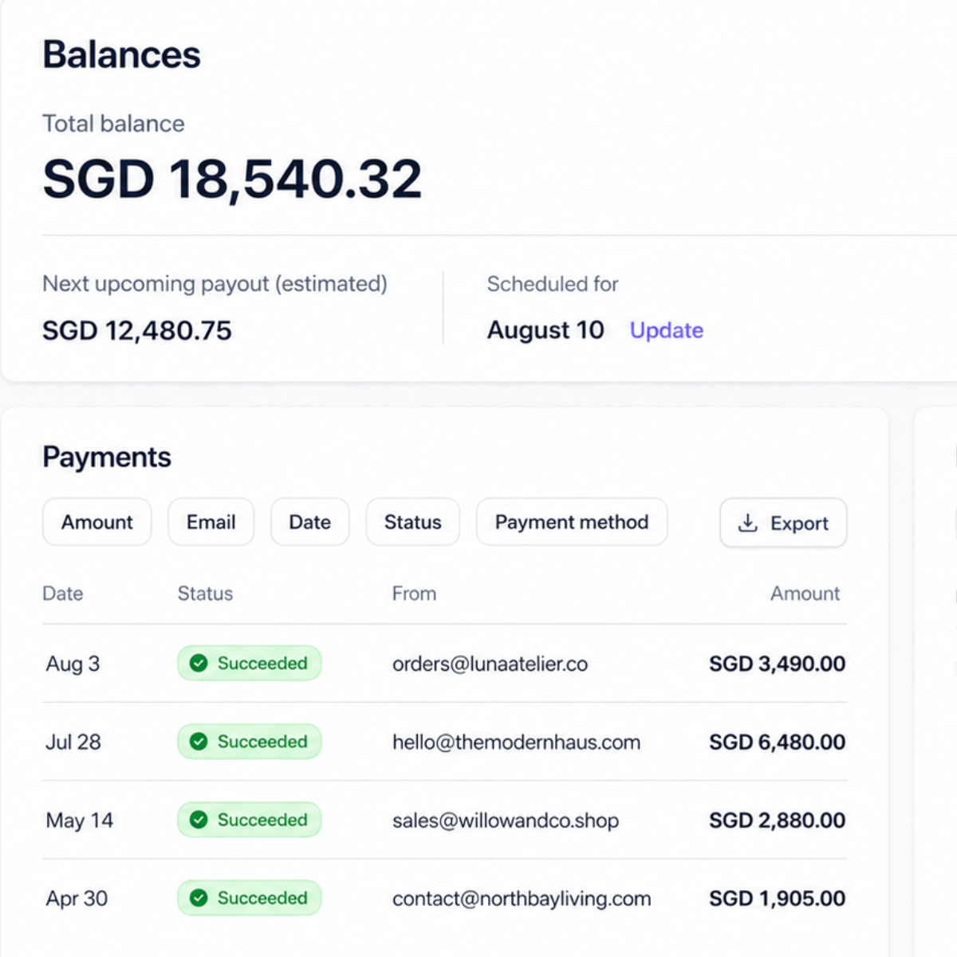Click the SGD 12,480.75 payout amount
The height and width of the screenshot is (957, 957).
pyautogui.click(x=136, y=330)
